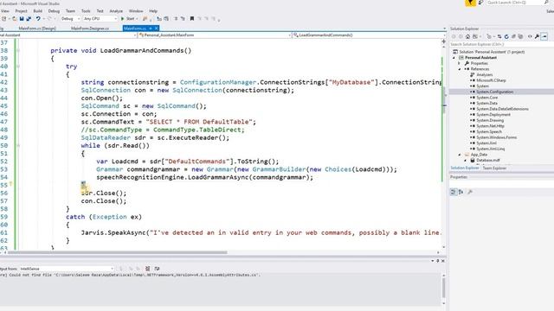The width and height of the screenshot is (554, 311).
Task: Select Database.mdf in Solution Explorer
Action: click(x=488, y=160)
